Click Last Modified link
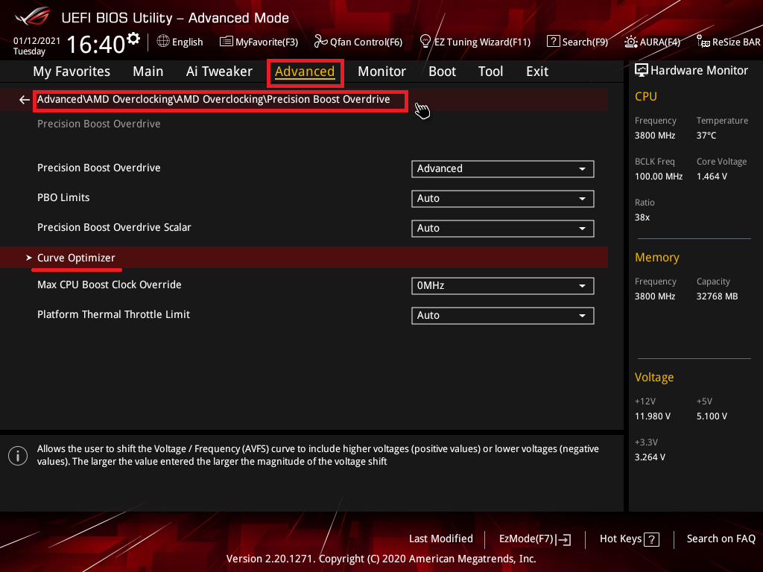 point(441,538)
